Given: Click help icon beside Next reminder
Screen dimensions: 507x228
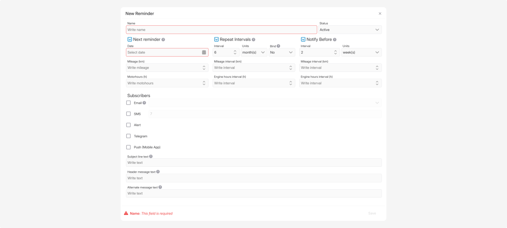Looking at the screenshot, I should point(163,40).
